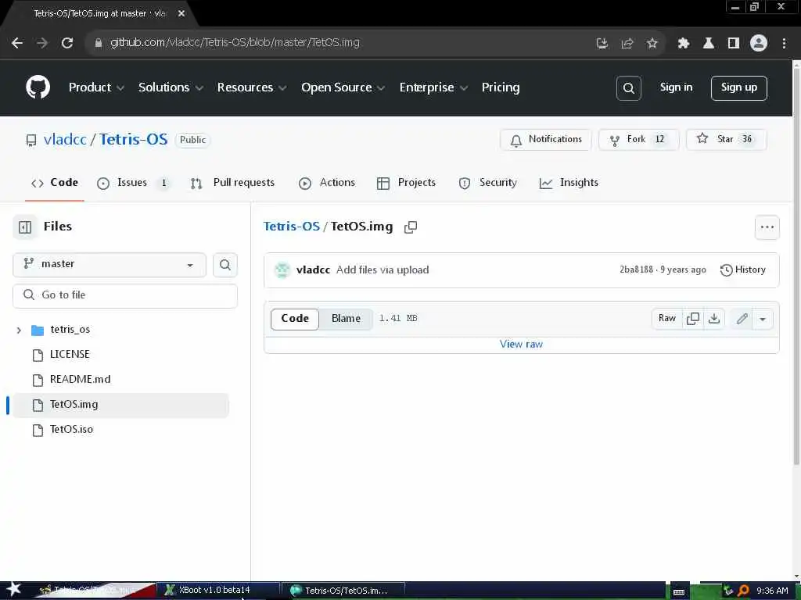Click commit hash 2ba8188
The width and height of the screenshot is (801, 600).
(636, 270)
